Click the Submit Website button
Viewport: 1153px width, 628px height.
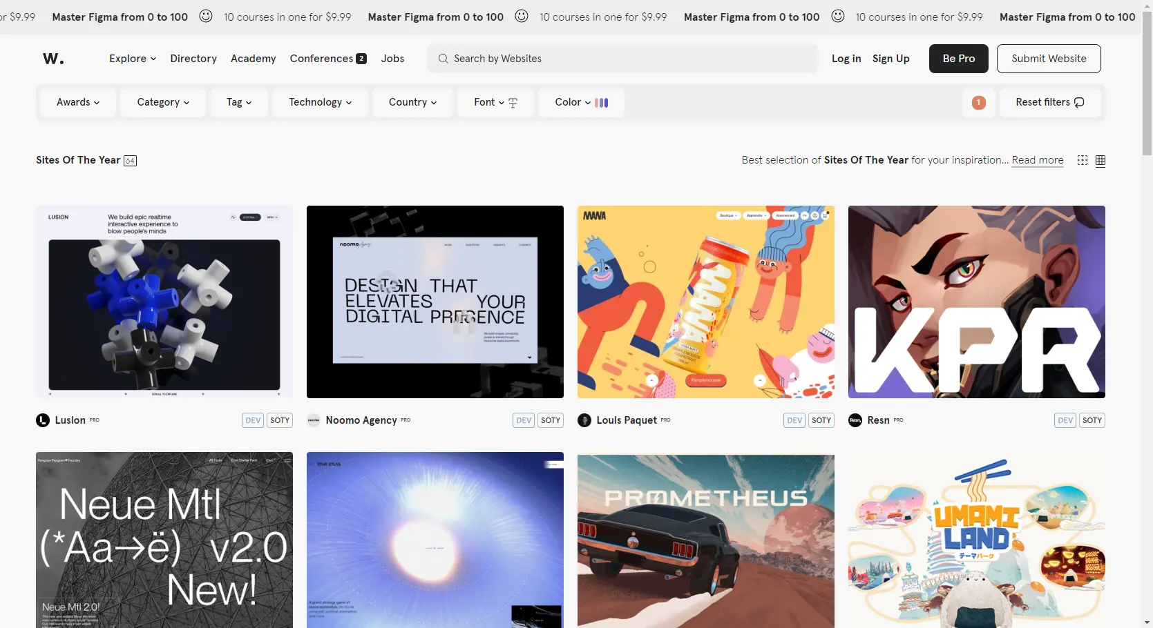tap(1049, 59)
